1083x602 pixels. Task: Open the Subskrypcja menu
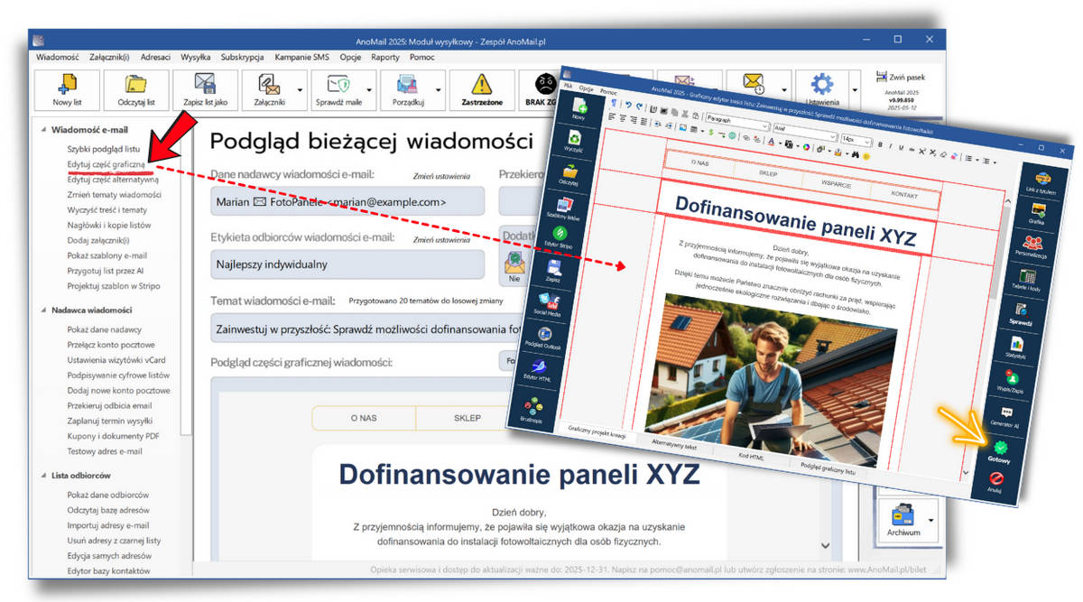coord(242,57)
